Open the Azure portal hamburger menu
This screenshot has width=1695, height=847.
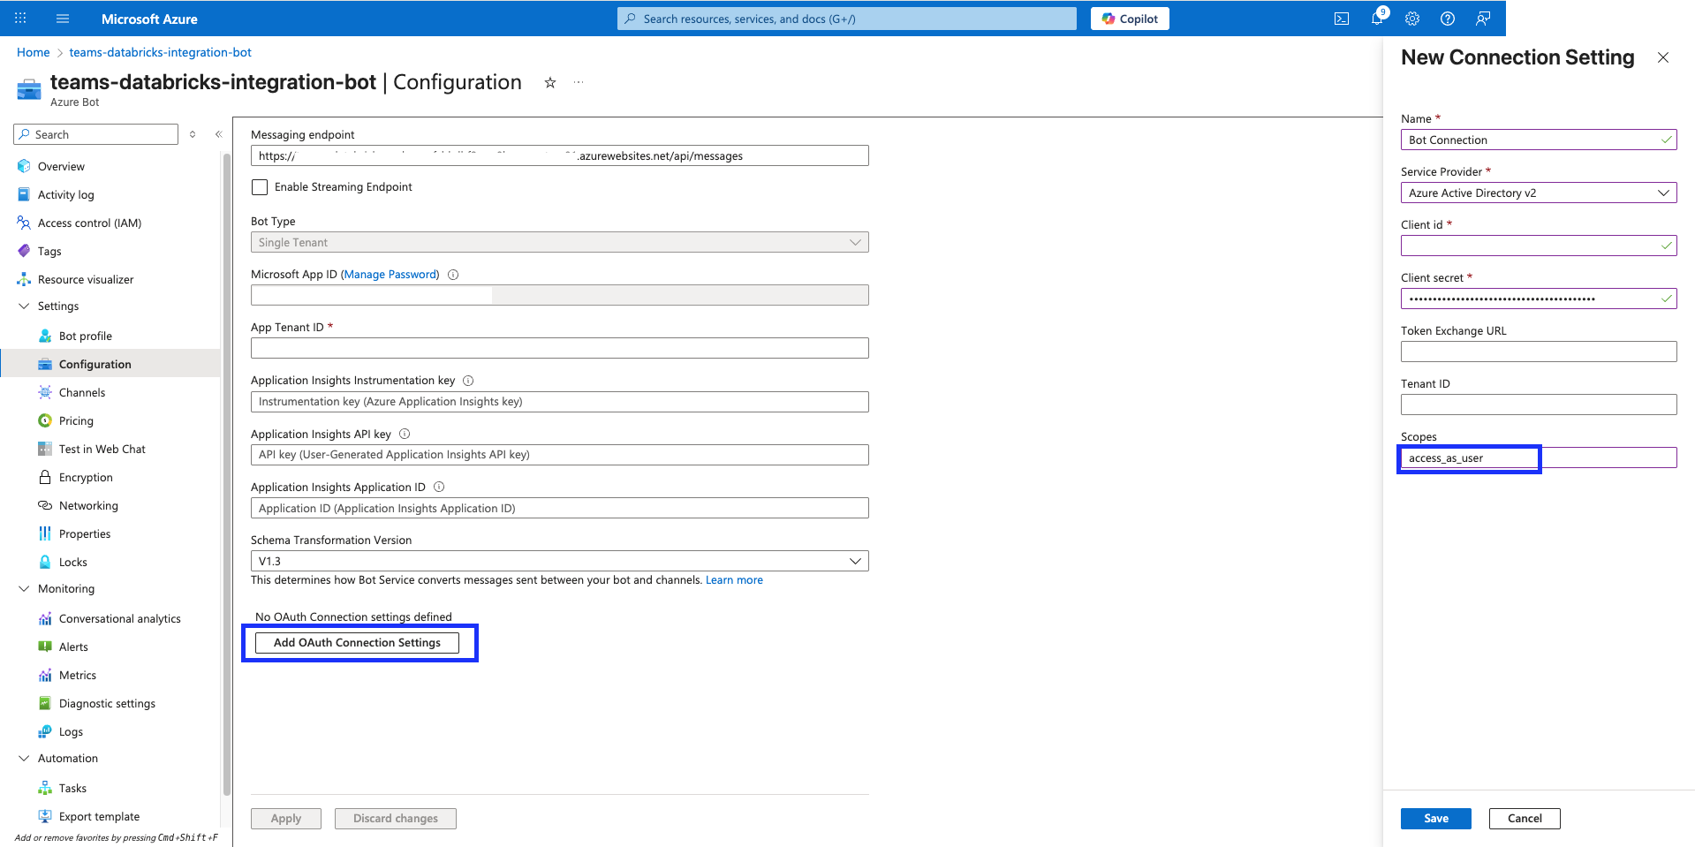(62, 18)
